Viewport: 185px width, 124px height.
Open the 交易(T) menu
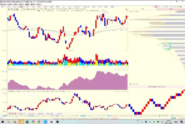pos(16,4)
